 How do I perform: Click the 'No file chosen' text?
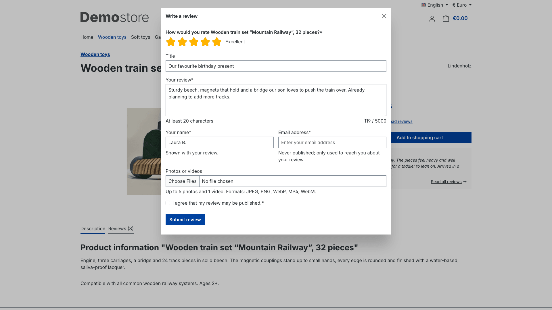(x=218, y=181)
